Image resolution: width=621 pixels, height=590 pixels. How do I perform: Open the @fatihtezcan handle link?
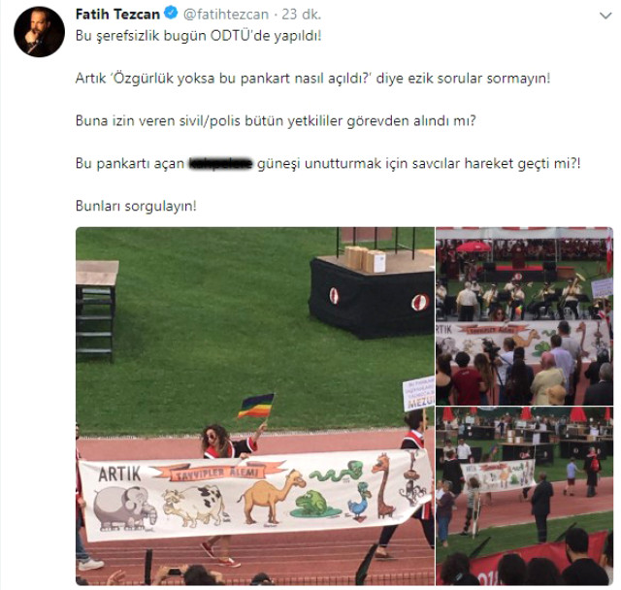point(226,15)
